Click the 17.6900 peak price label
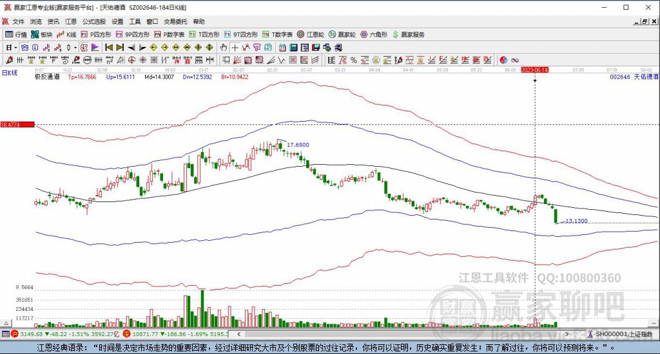The image size is (660, 354). [x=298, y=145]
